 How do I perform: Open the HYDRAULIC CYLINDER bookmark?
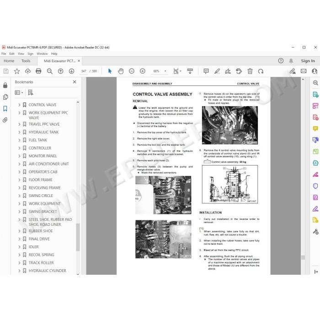48,271
